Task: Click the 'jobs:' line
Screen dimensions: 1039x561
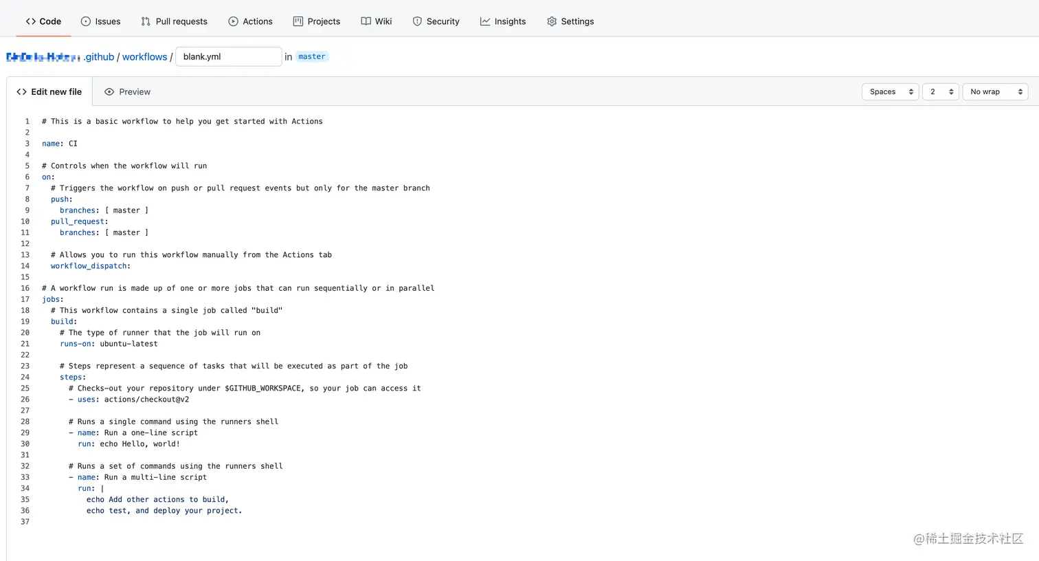Action: tap(53, 299)
